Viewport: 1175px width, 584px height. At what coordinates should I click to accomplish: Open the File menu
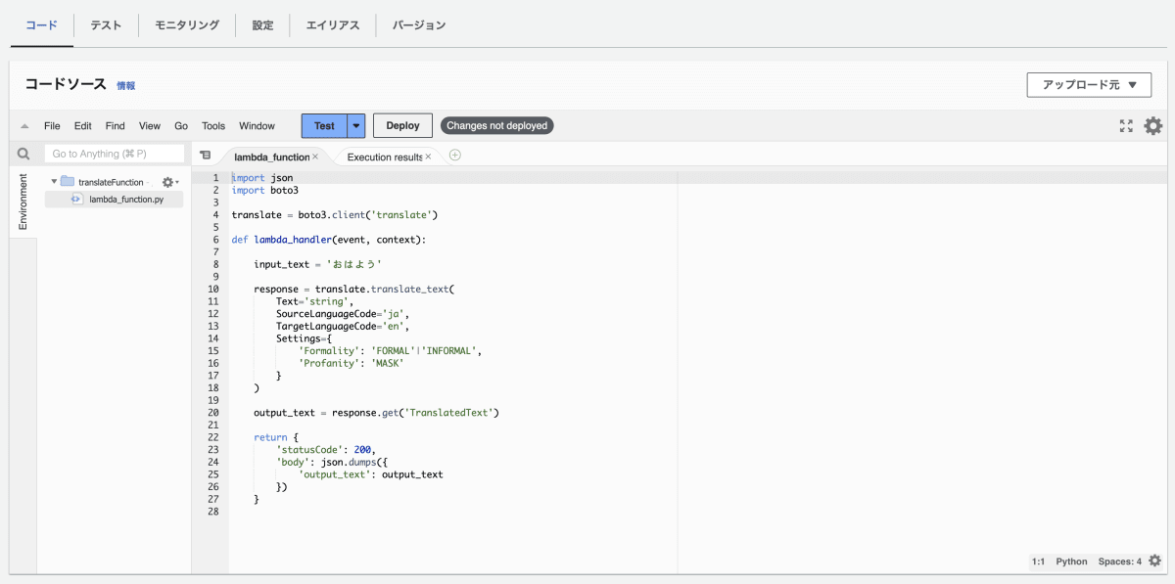point(52,126)
